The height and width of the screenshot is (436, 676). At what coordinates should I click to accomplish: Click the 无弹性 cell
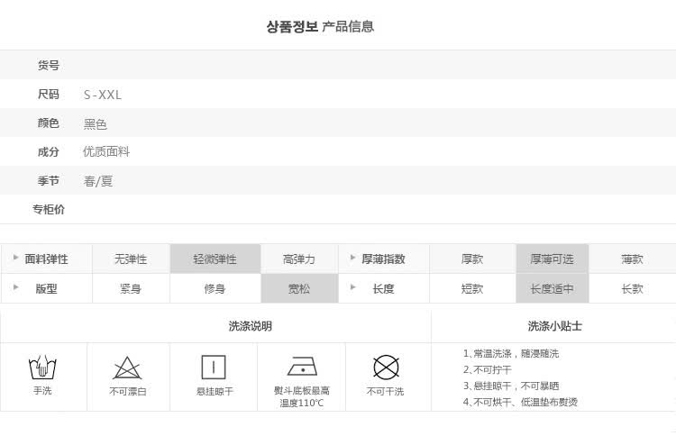pos(131,259)
